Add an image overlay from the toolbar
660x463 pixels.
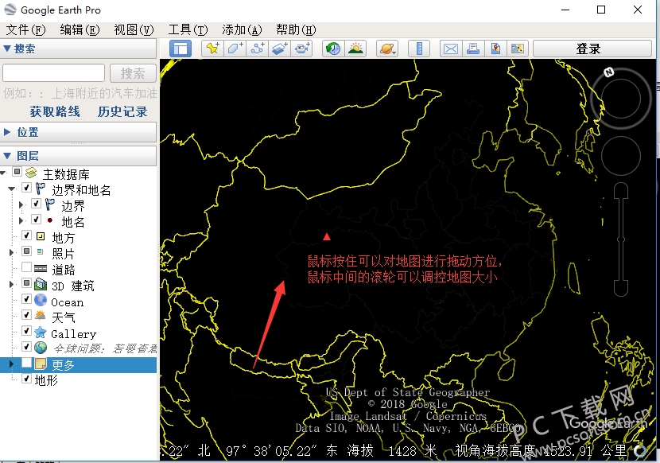(279, 49)
